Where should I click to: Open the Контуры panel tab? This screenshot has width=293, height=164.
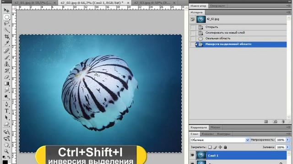pos(224,134)
